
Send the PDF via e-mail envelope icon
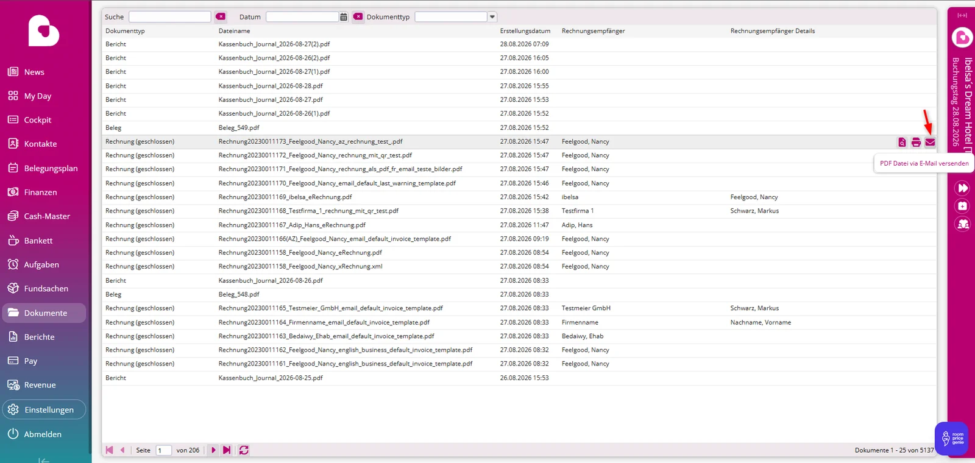(x=930, y=142)
